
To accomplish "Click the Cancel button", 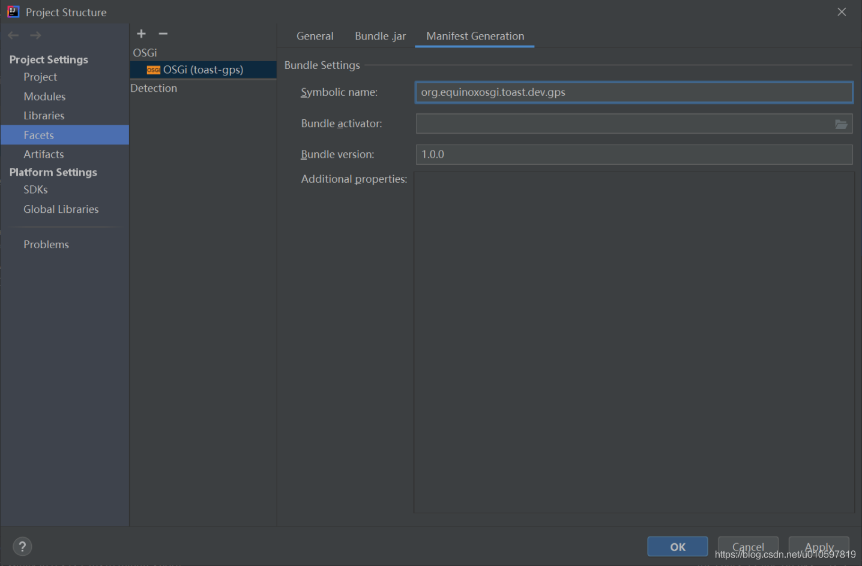I will (x=748, y=546).
